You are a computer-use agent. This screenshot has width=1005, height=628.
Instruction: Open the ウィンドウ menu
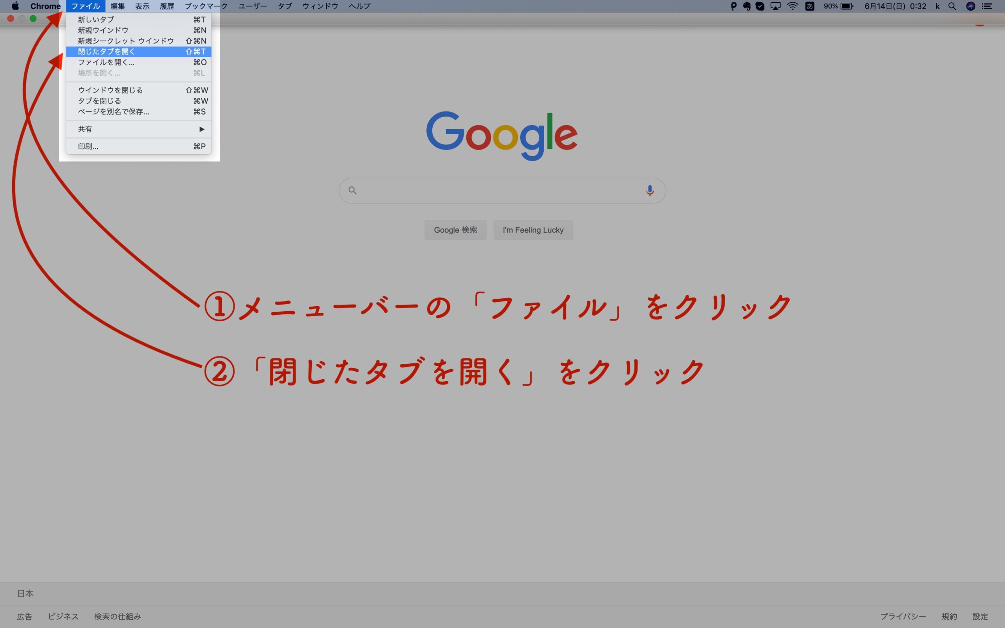point(320,6)
